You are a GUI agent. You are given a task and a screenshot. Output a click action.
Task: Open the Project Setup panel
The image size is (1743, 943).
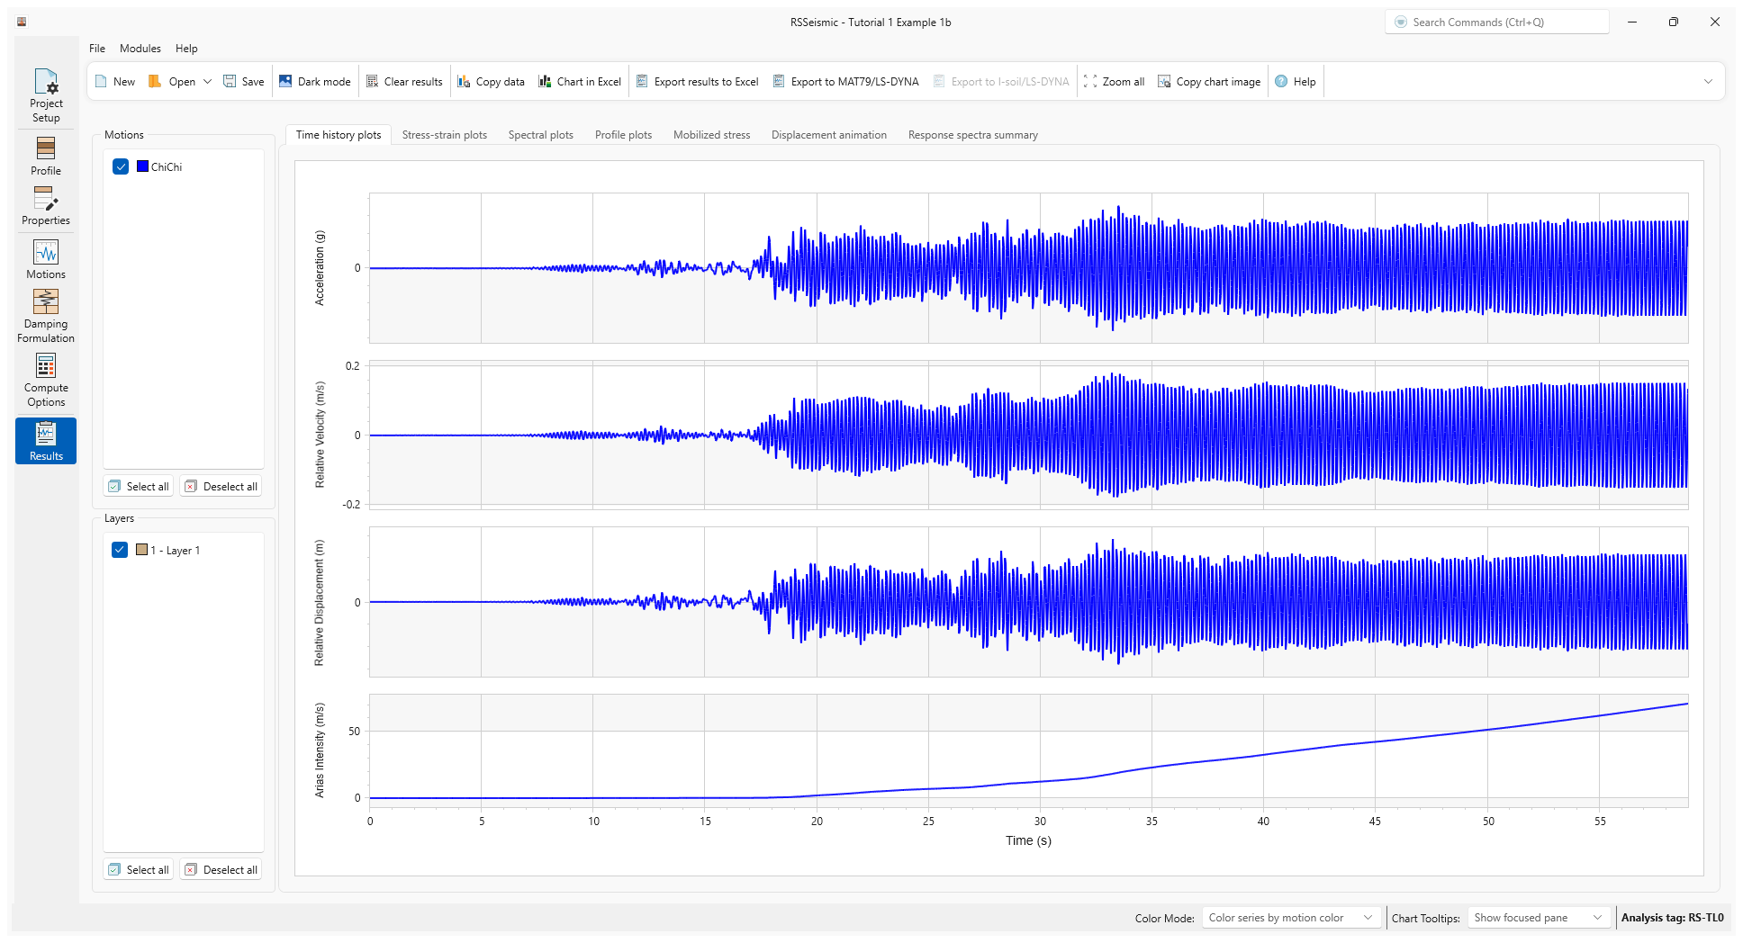click(x=46, y=95)
